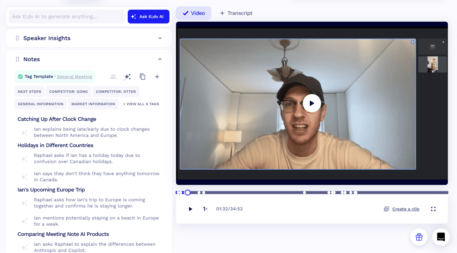
Task: Click the playhead on the timeline slider
Action: pyautogui.click(x=187, y=192)
